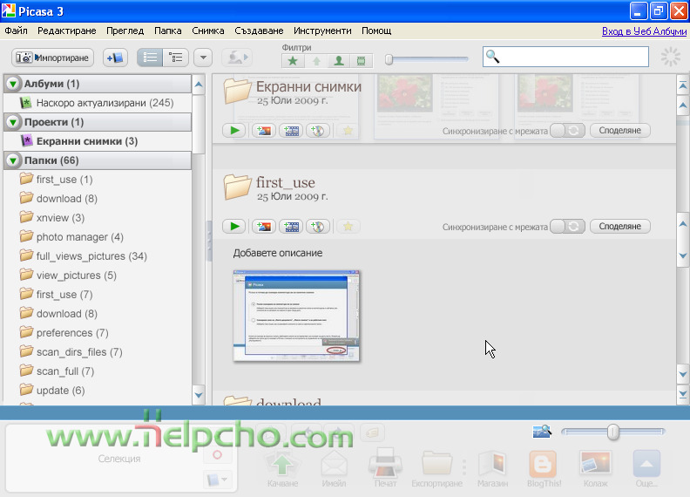Image resolution: width=690 pixels, height=497 pixels.
Task: Select the xnview (3) folder
Action: point(98,218)
